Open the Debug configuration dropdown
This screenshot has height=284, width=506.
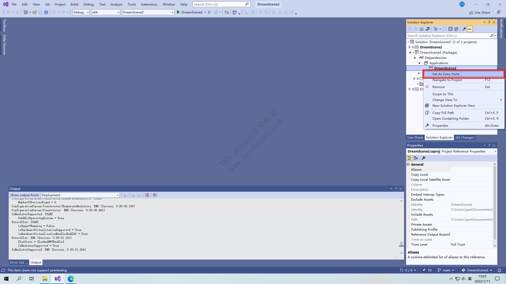[81, 12]
